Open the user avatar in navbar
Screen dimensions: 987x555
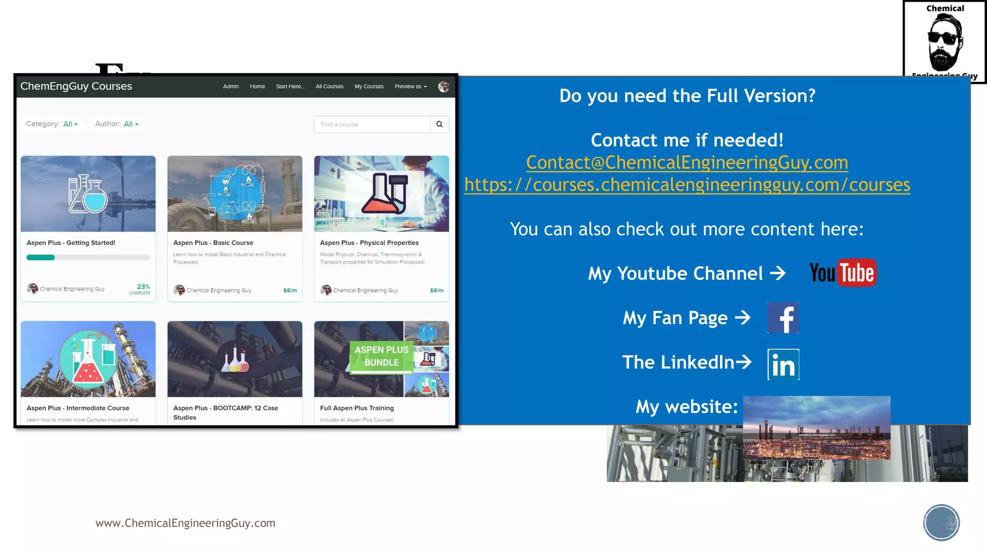click(x=443, y=87)
